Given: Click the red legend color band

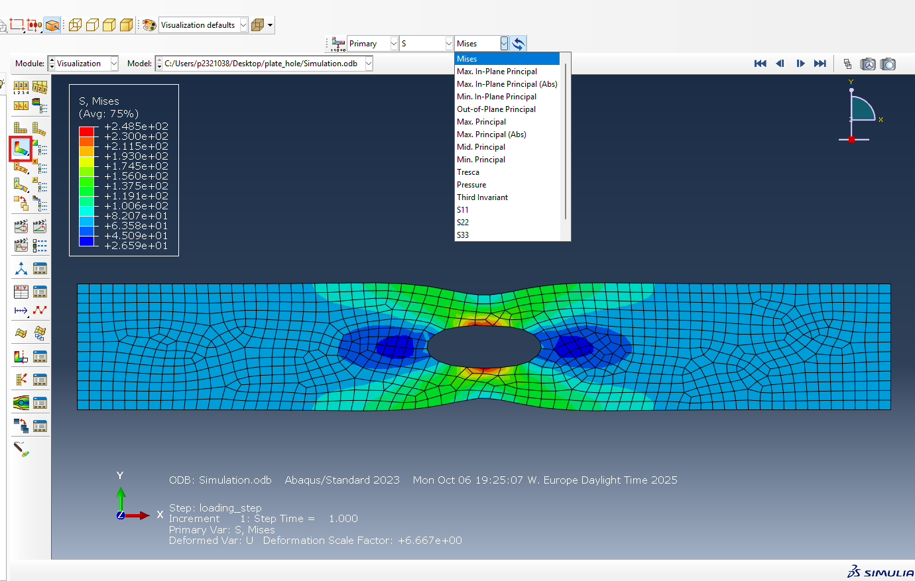Looking at the screenshot, I should pos(86,131).
